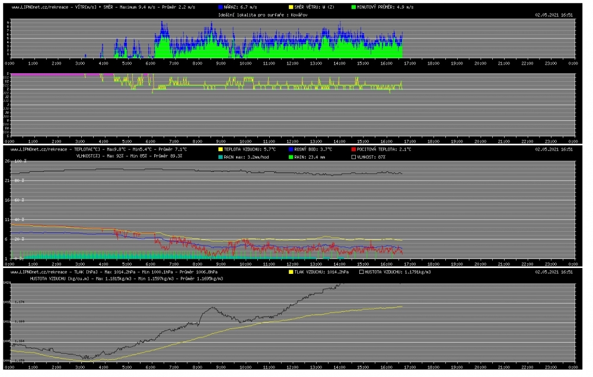Click the yellow SMĚR VĚTRU legend swatch

pyautogui.click(x=291, y=7)
